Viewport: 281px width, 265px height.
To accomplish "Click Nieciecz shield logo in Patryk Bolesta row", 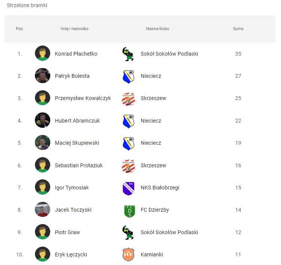I will pyautogui.click(x=128, y=77).
